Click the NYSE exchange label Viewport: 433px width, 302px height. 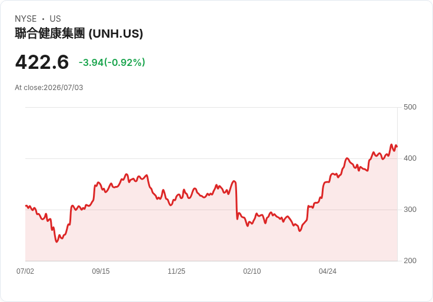[x=26, y=19]
